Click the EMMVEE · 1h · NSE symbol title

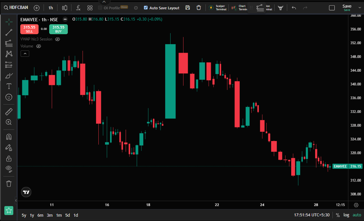[39, 20]
